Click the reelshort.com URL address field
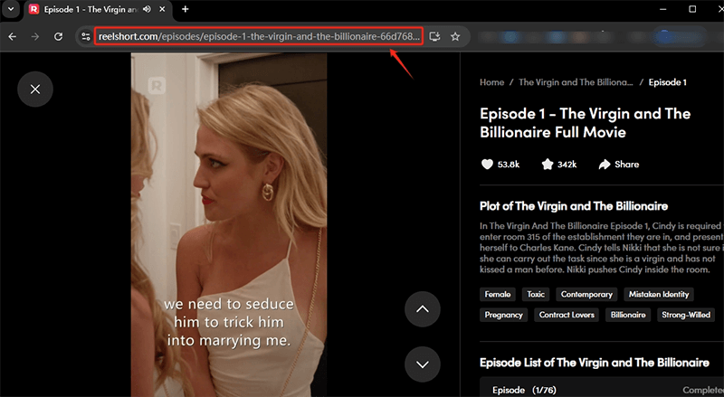The height and width of the screenshot is (397, 724). coord(258,37)
